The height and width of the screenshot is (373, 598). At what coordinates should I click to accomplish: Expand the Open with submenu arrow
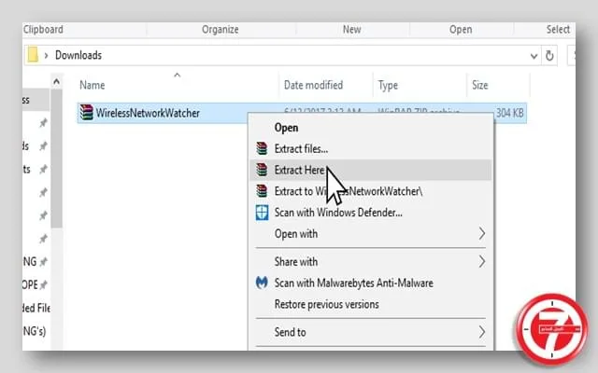(x=482, y=233)
